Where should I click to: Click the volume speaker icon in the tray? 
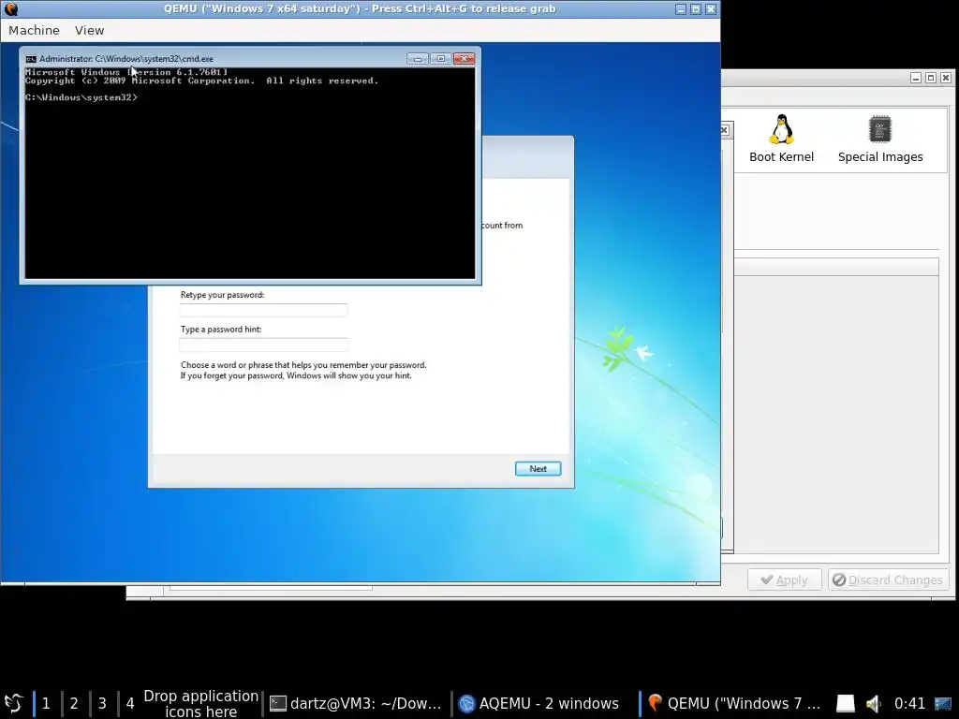click(874, 703)
